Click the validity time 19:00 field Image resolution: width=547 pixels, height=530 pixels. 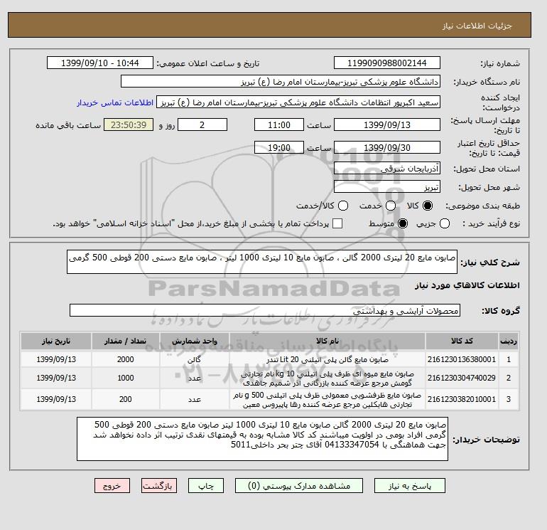pyautogui.click(x=279, y=147)
